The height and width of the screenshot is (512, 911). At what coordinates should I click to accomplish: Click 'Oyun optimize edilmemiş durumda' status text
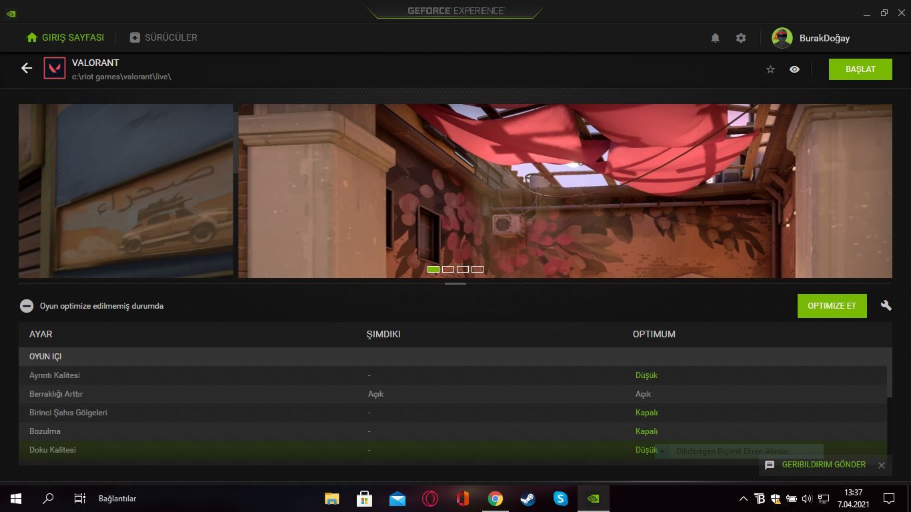(x=101, y=306)
